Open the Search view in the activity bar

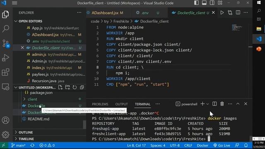click(5, 29)
